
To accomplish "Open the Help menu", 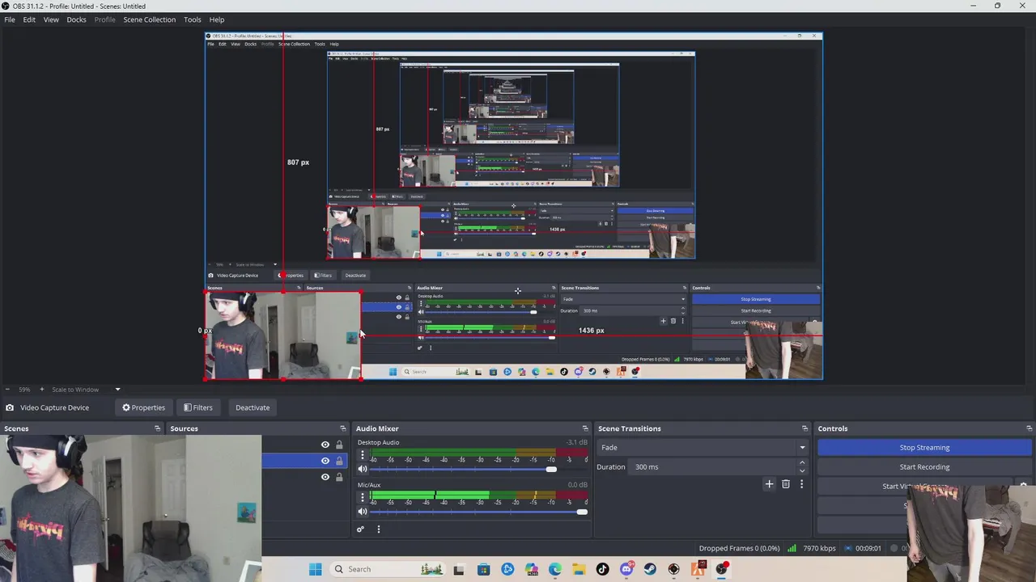I will tap(217, 19).
